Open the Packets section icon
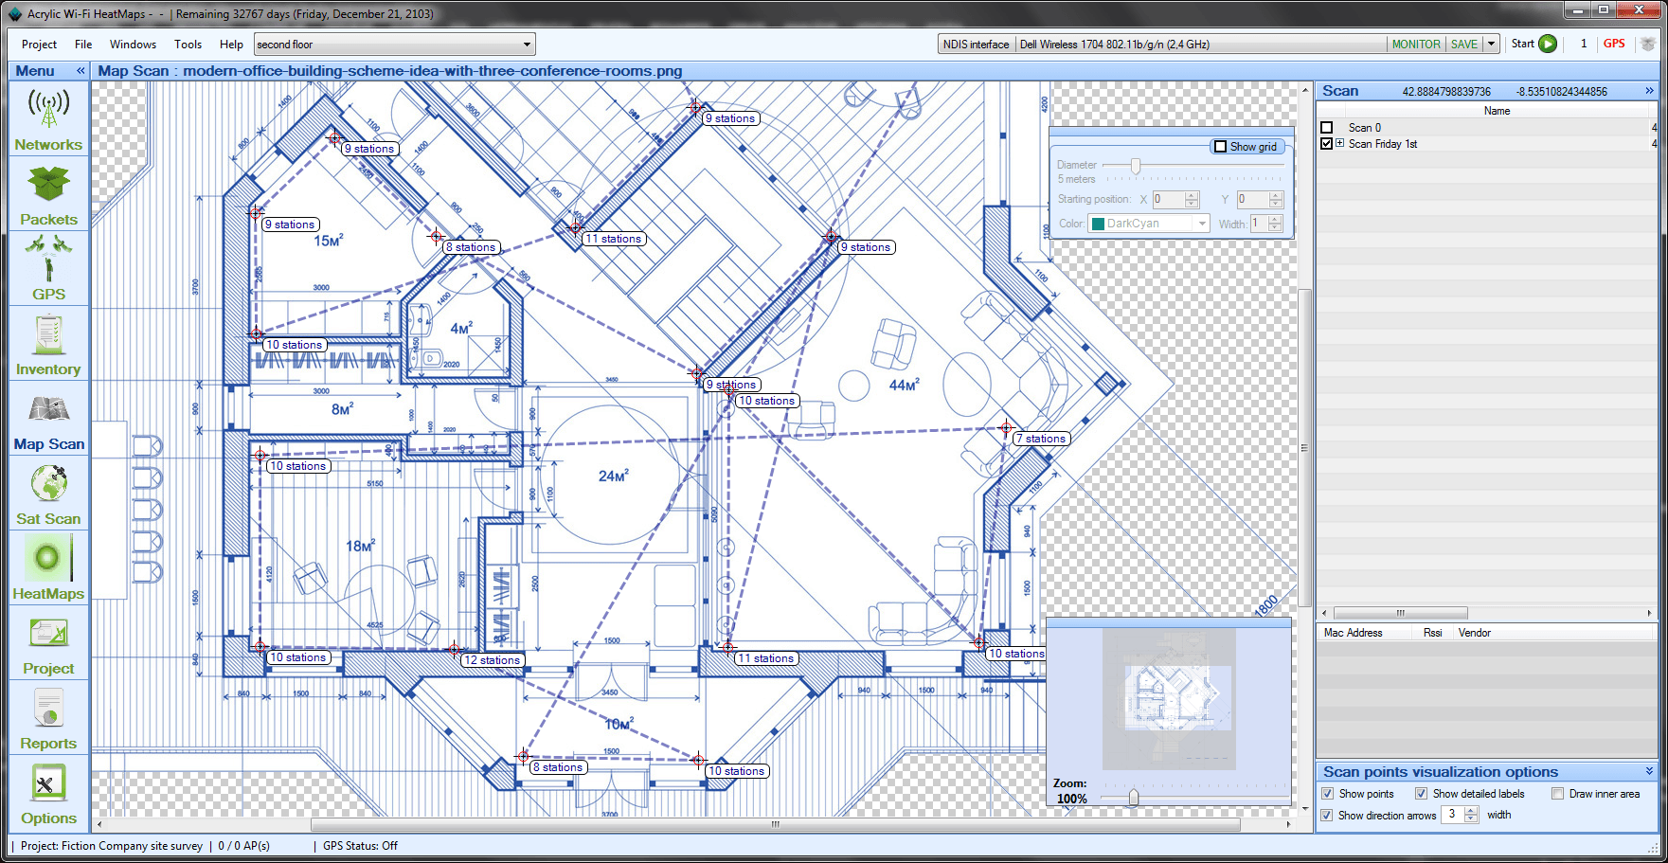 [x=48, y=185]
